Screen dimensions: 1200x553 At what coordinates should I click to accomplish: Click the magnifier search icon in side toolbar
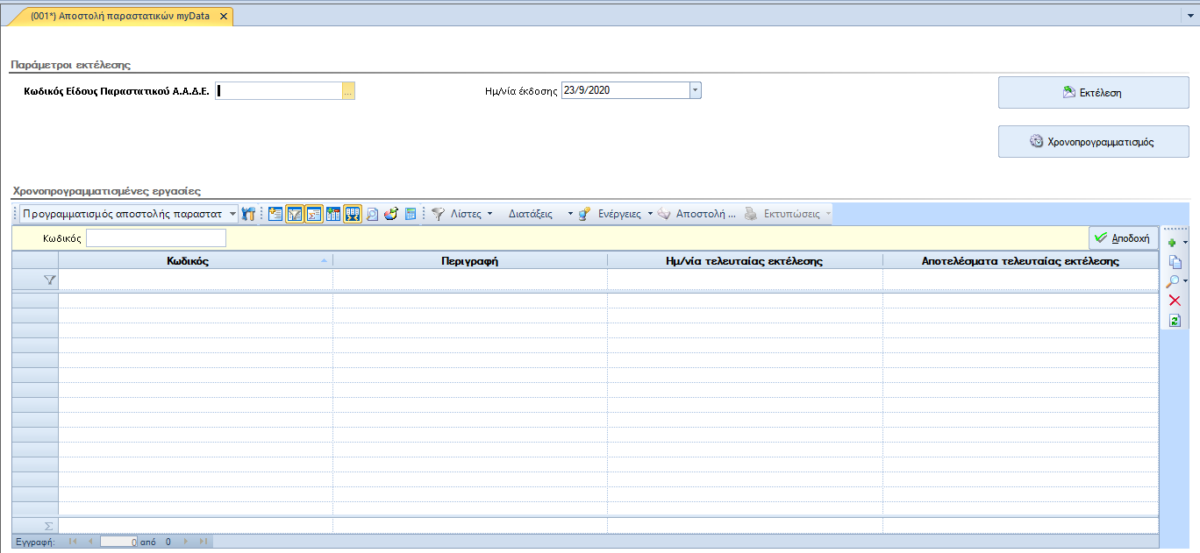[x=1173, y=280]
